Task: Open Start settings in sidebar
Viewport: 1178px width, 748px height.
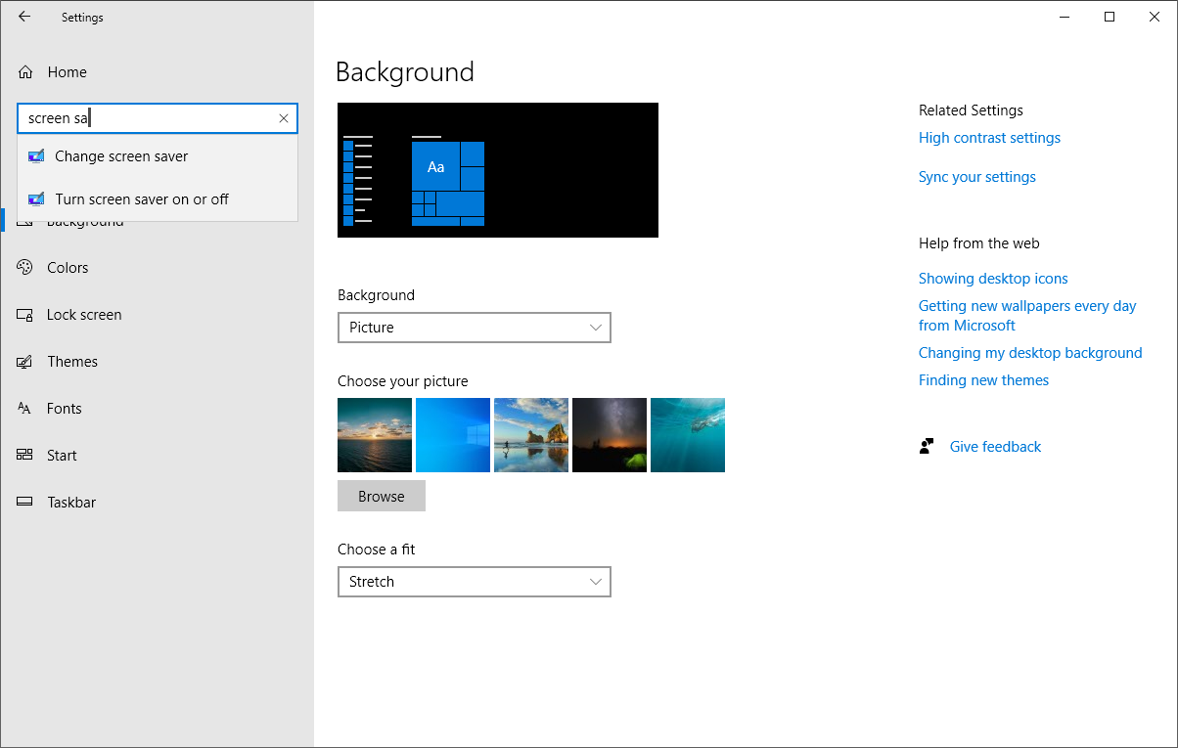Action: tap(62, 455)
